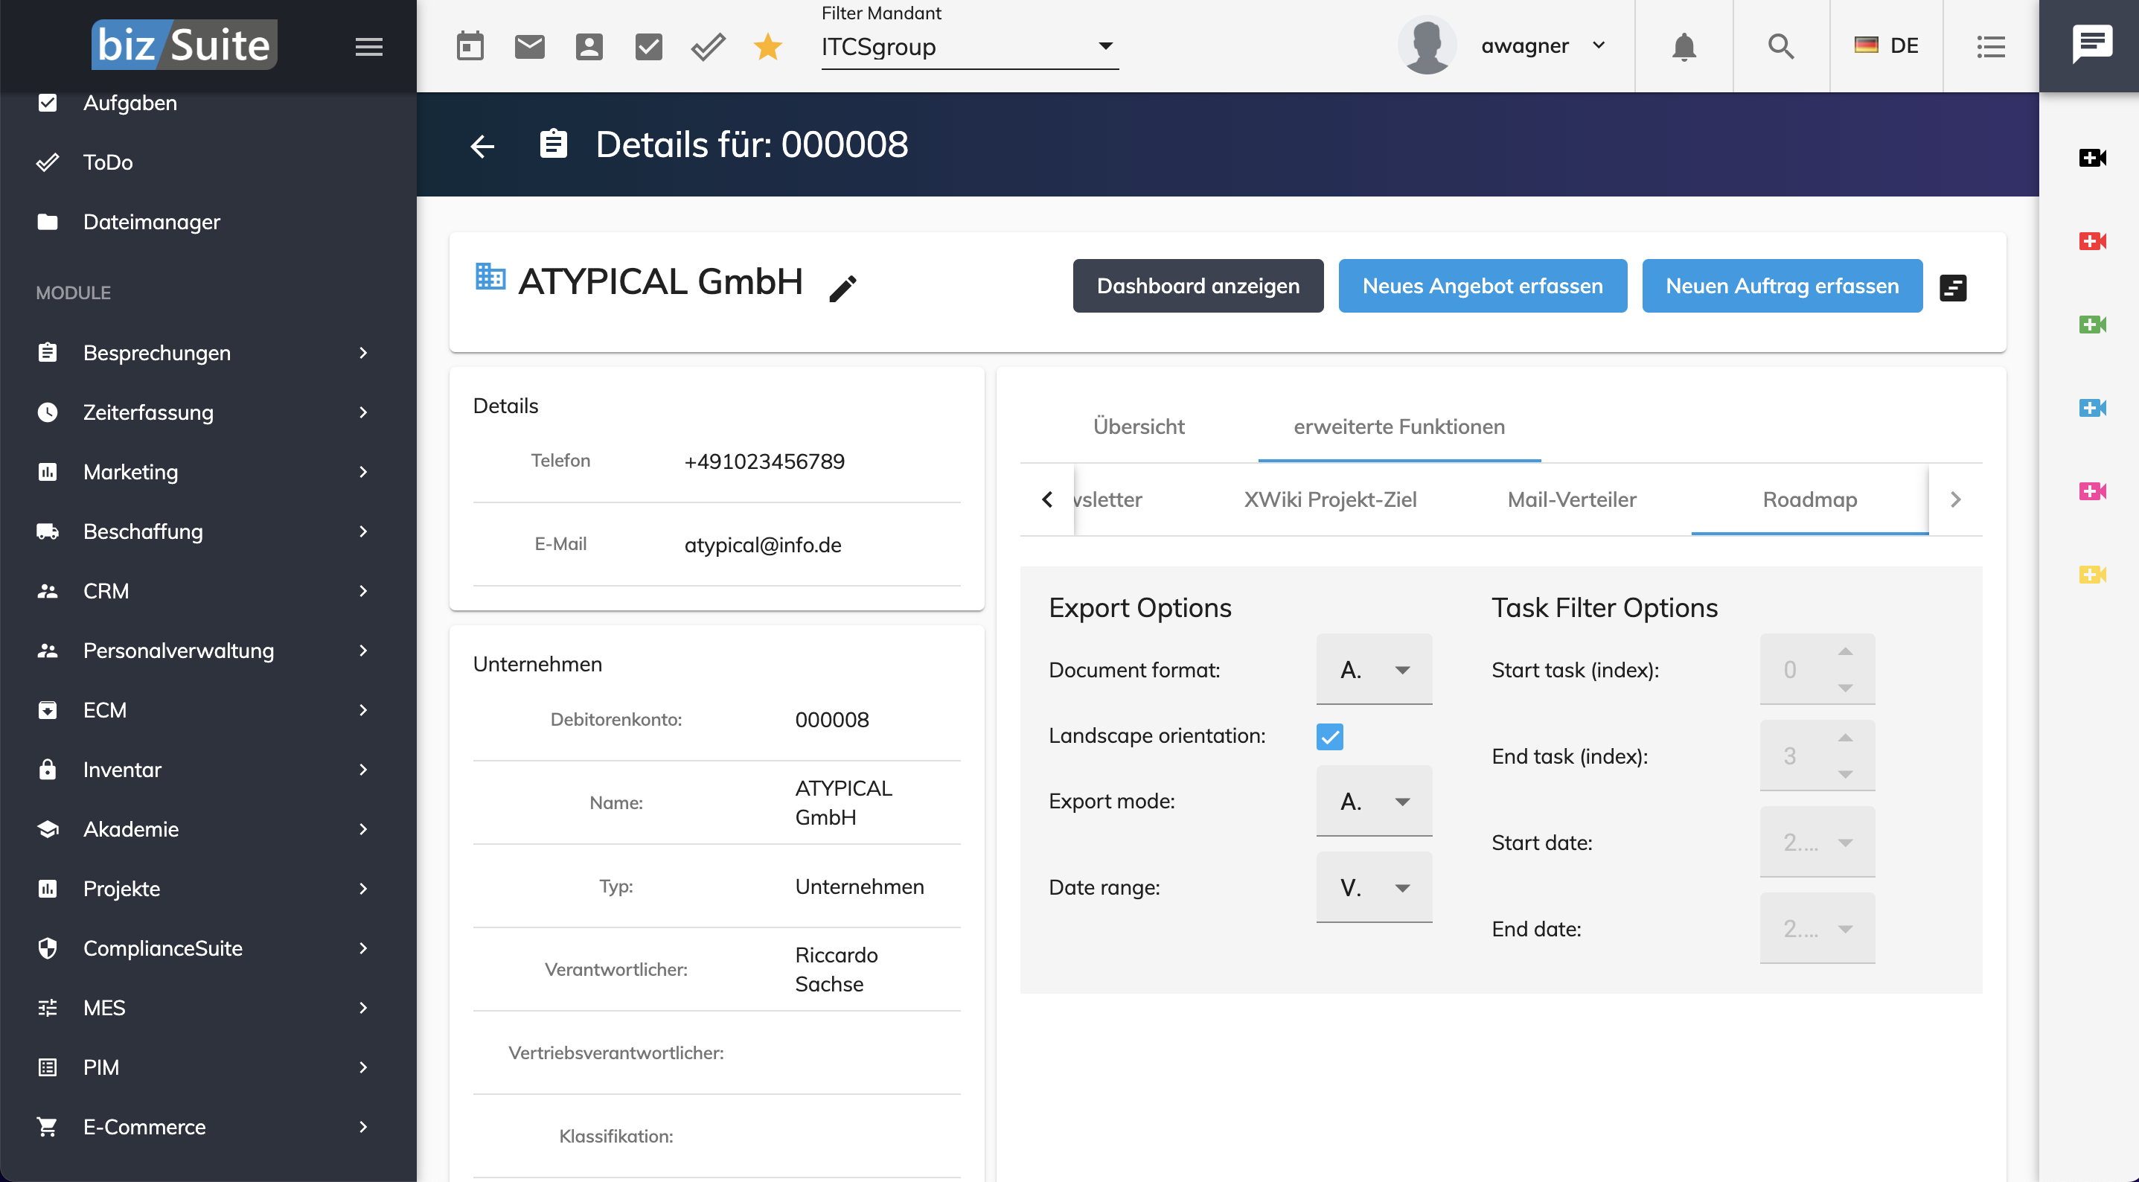Select the Mail-Verteiler tab
This screenshot has height=1182, width=2139.
1572,499
